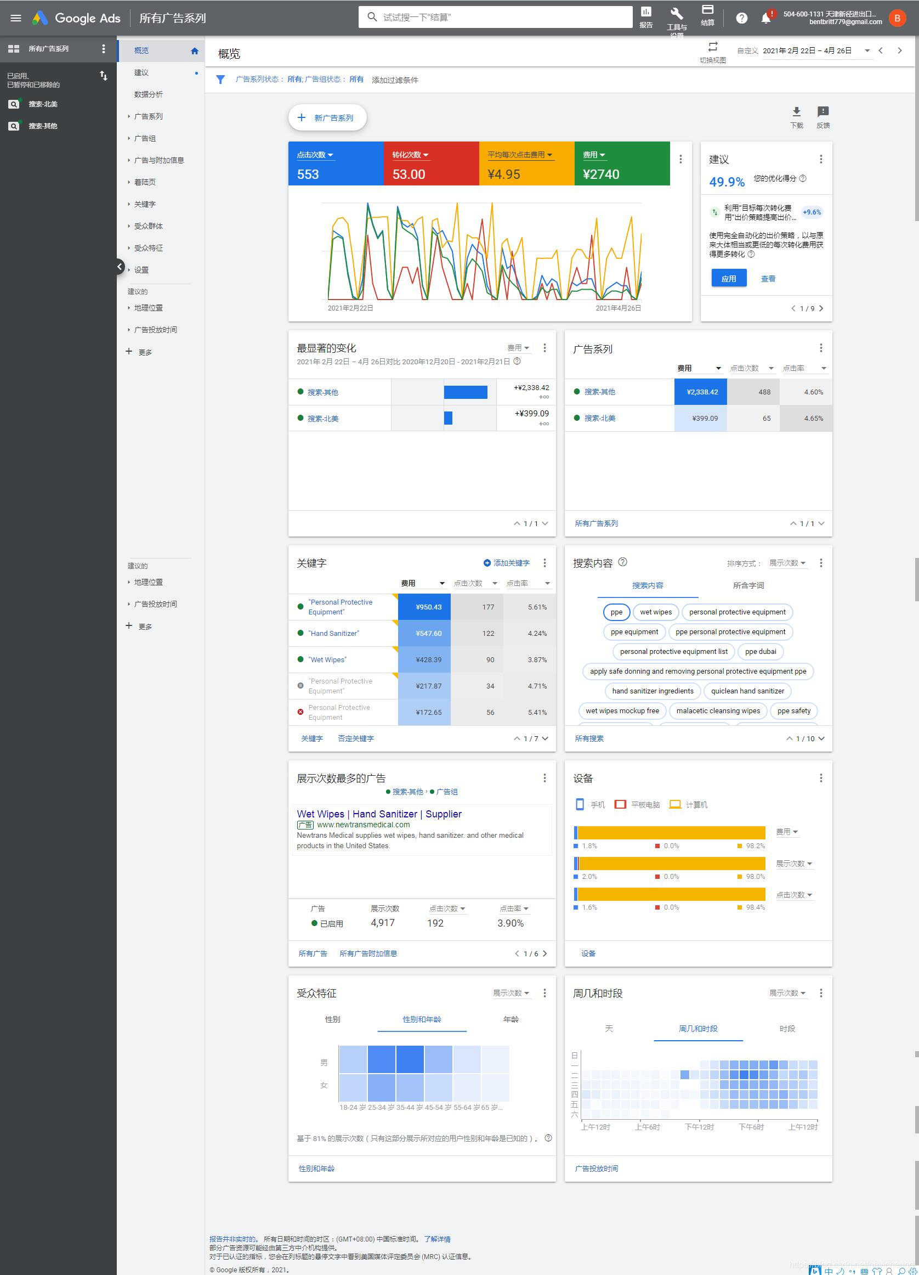The image size is (919, 1275).
Task: Open the account avatar B
Action: 897,18
